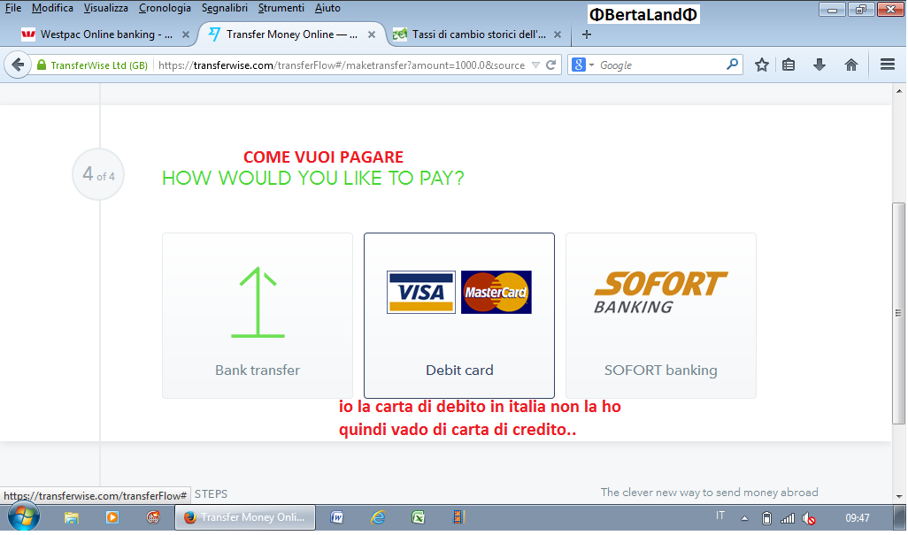Image resolution: width=908 pixels, height=535 pixels.
Task: Open the Modifica menu
Action: (x=52, y=8)
